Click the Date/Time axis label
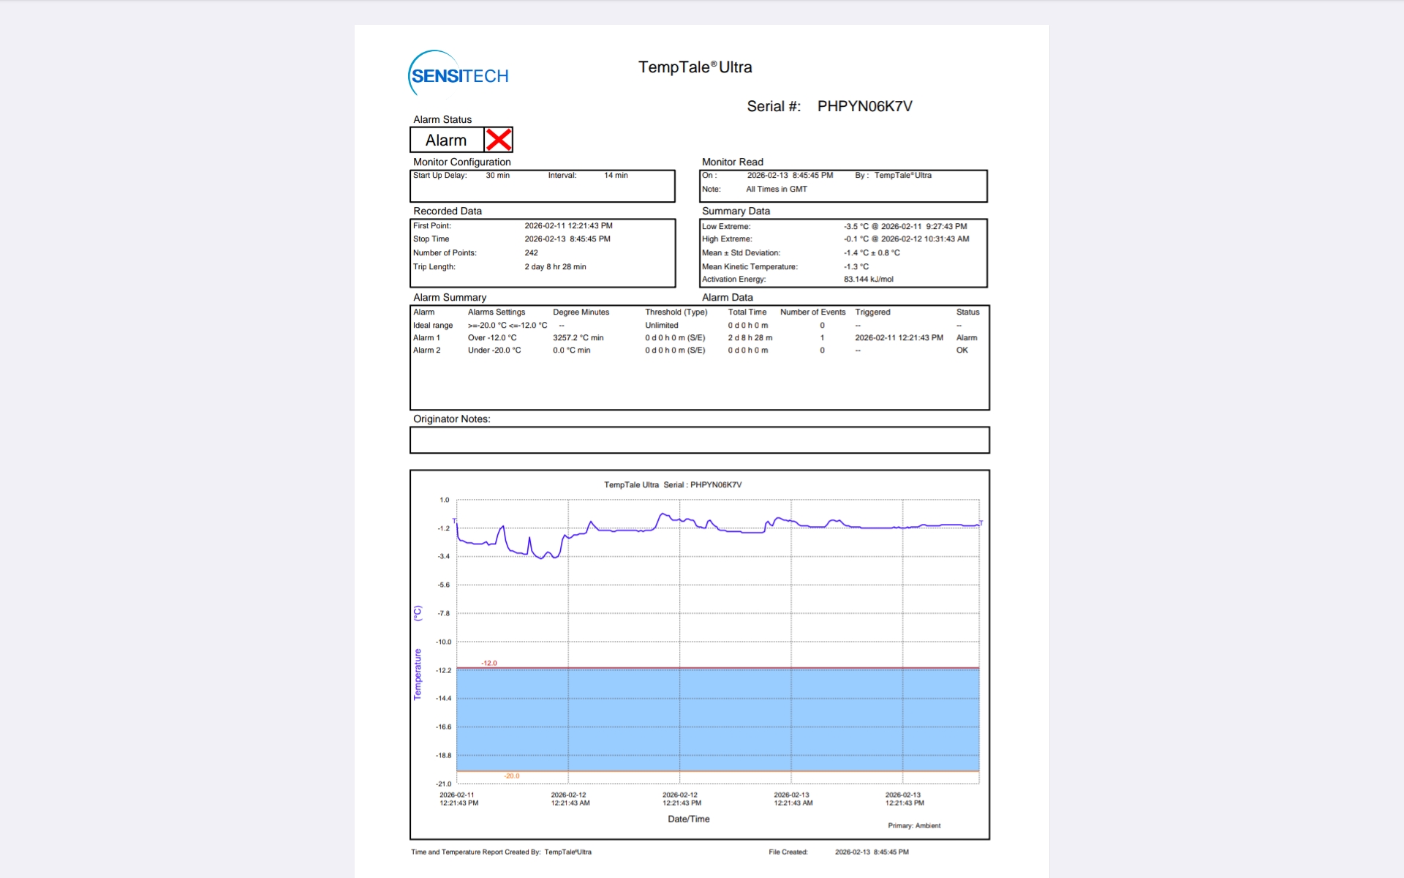This screenshot has height=878, width=1404. click(688, 819)
